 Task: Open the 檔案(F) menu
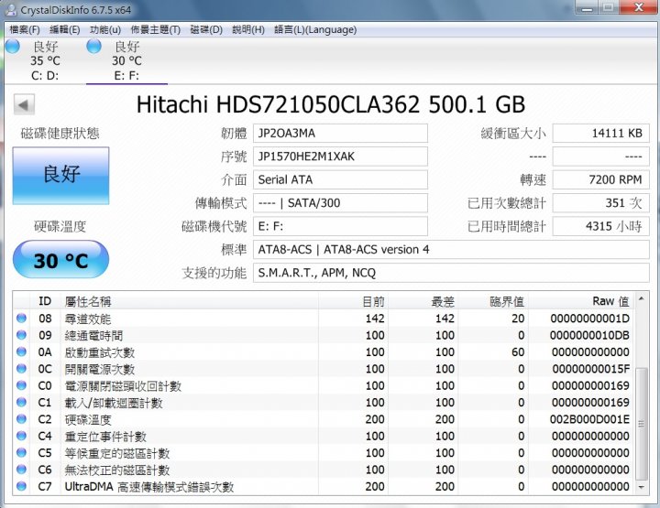click(25, 30)
